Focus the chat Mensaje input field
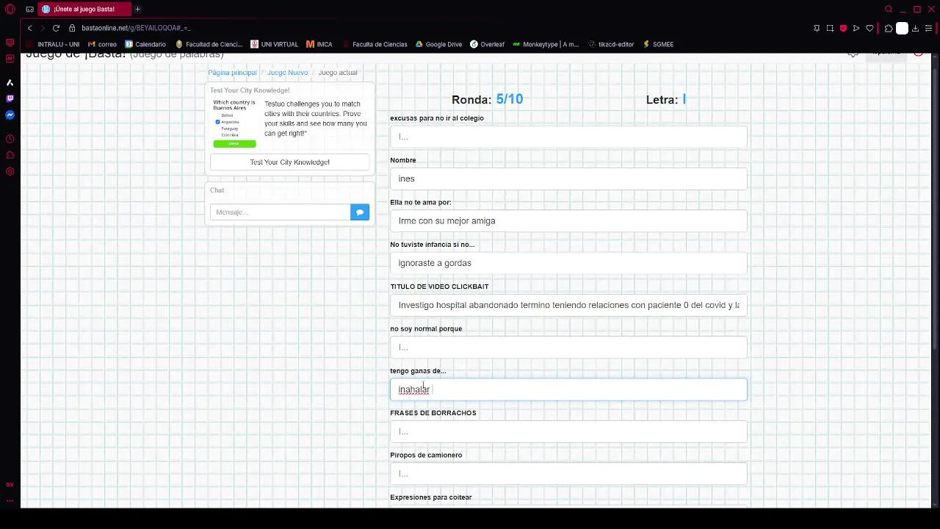This screenshot has height=529, width=940. click(x=281, y=212)
